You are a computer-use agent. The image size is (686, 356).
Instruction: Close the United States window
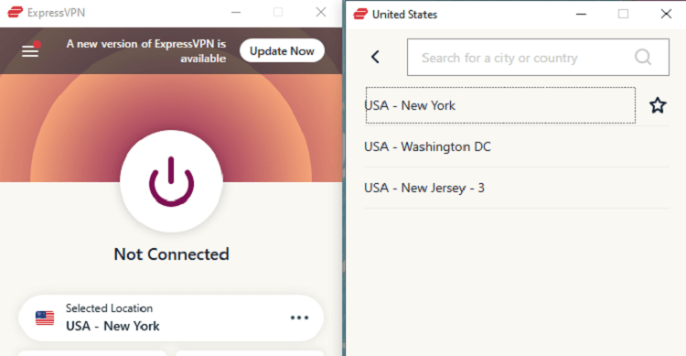click(x=666, y=14)
